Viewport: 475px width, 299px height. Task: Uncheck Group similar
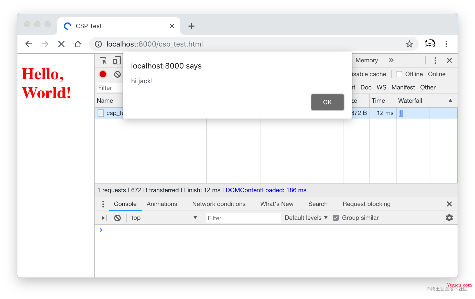click(336, 218)
